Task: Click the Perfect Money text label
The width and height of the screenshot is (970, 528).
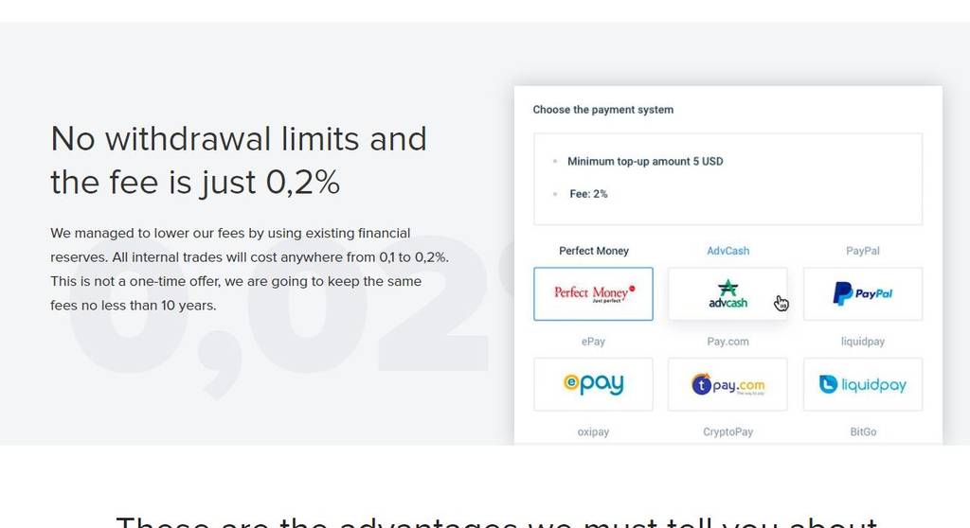Action: tap(594, 251)
